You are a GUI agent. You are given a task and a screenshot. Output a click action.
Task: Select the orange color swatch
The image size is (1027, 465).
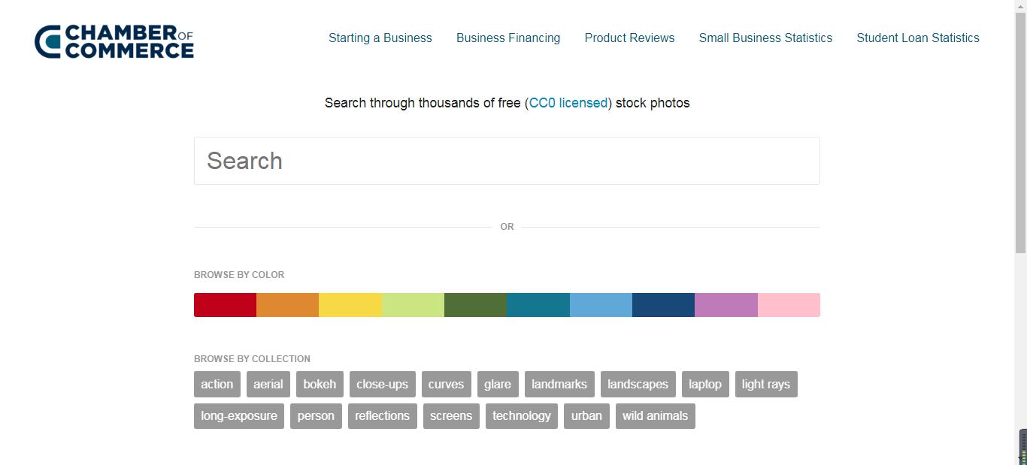pyautogui.click(x=287, y=305)
